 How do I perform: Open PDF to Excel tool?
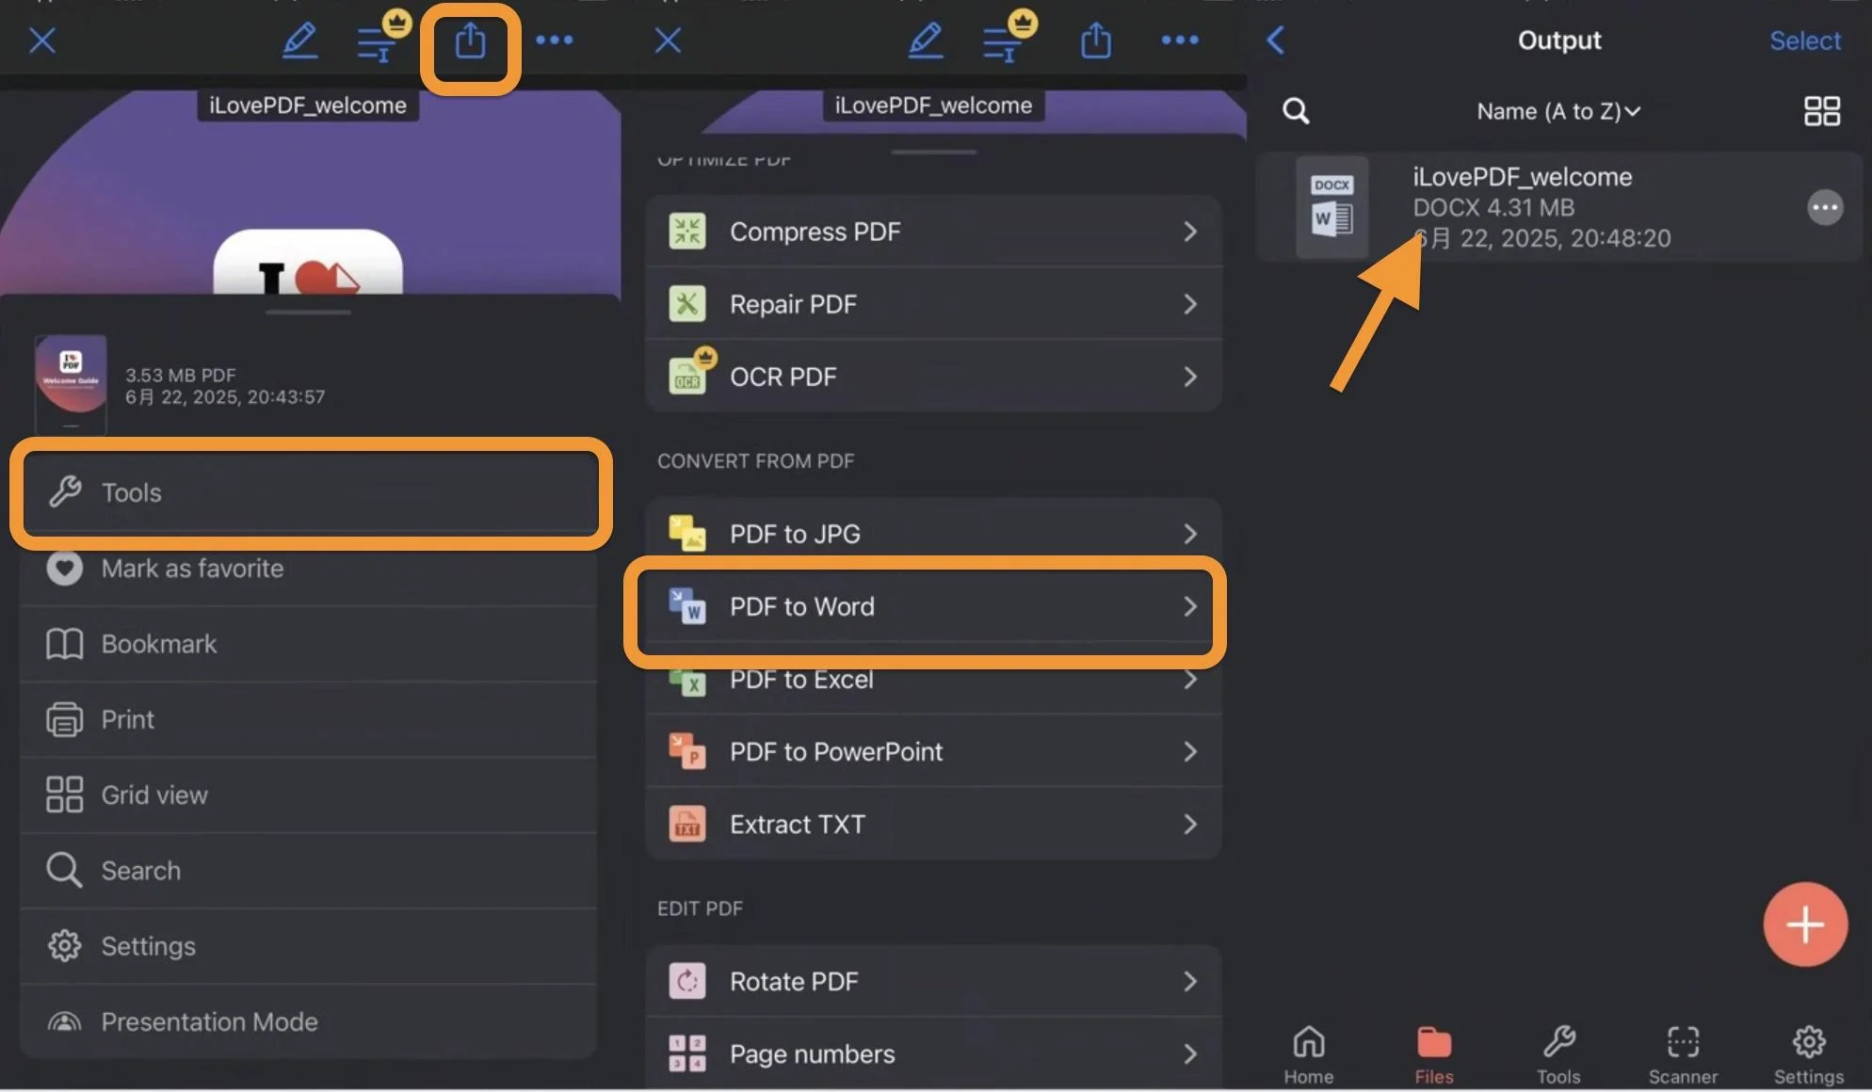[x=933, y=680]
